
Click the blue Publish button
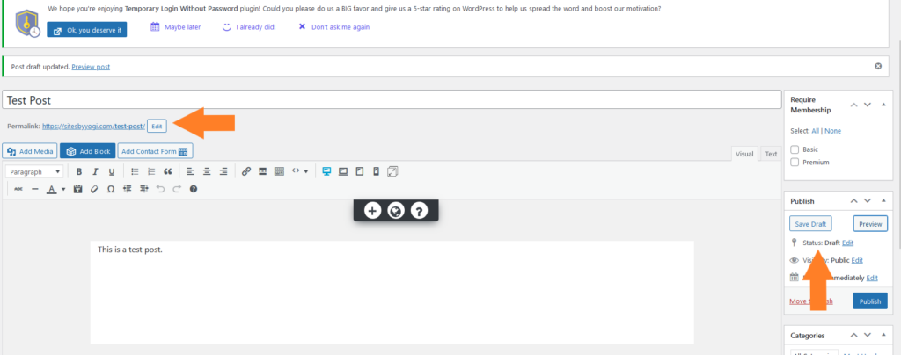[869, 301]
